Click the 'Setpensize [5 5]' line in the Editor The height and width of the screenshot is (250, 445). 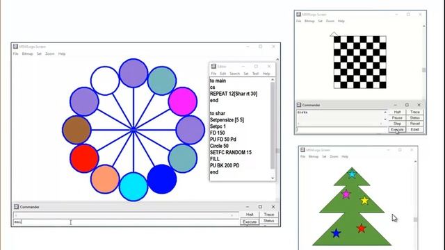(x=227, y=120)
